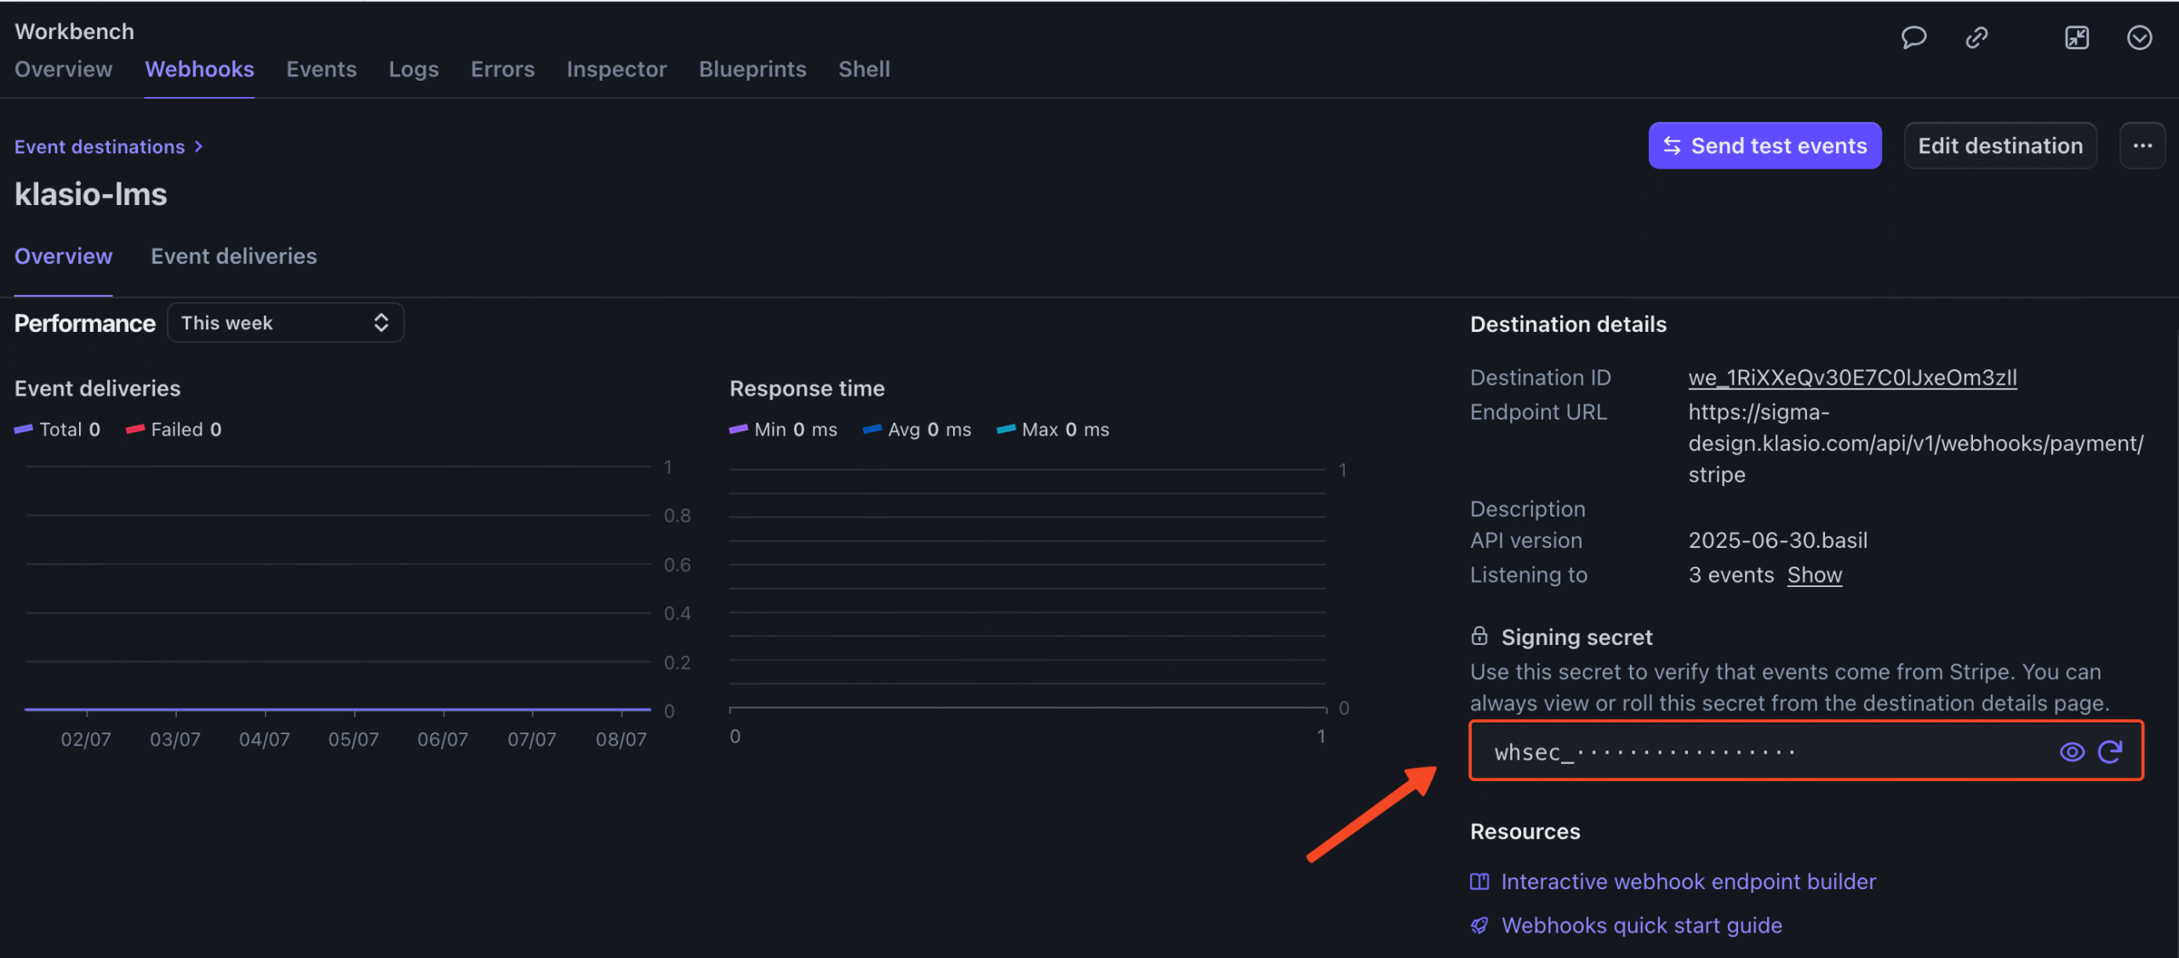Roll the signing secret using the refresh icon
Screen dimensions: 2179x958
[2111, 752]
